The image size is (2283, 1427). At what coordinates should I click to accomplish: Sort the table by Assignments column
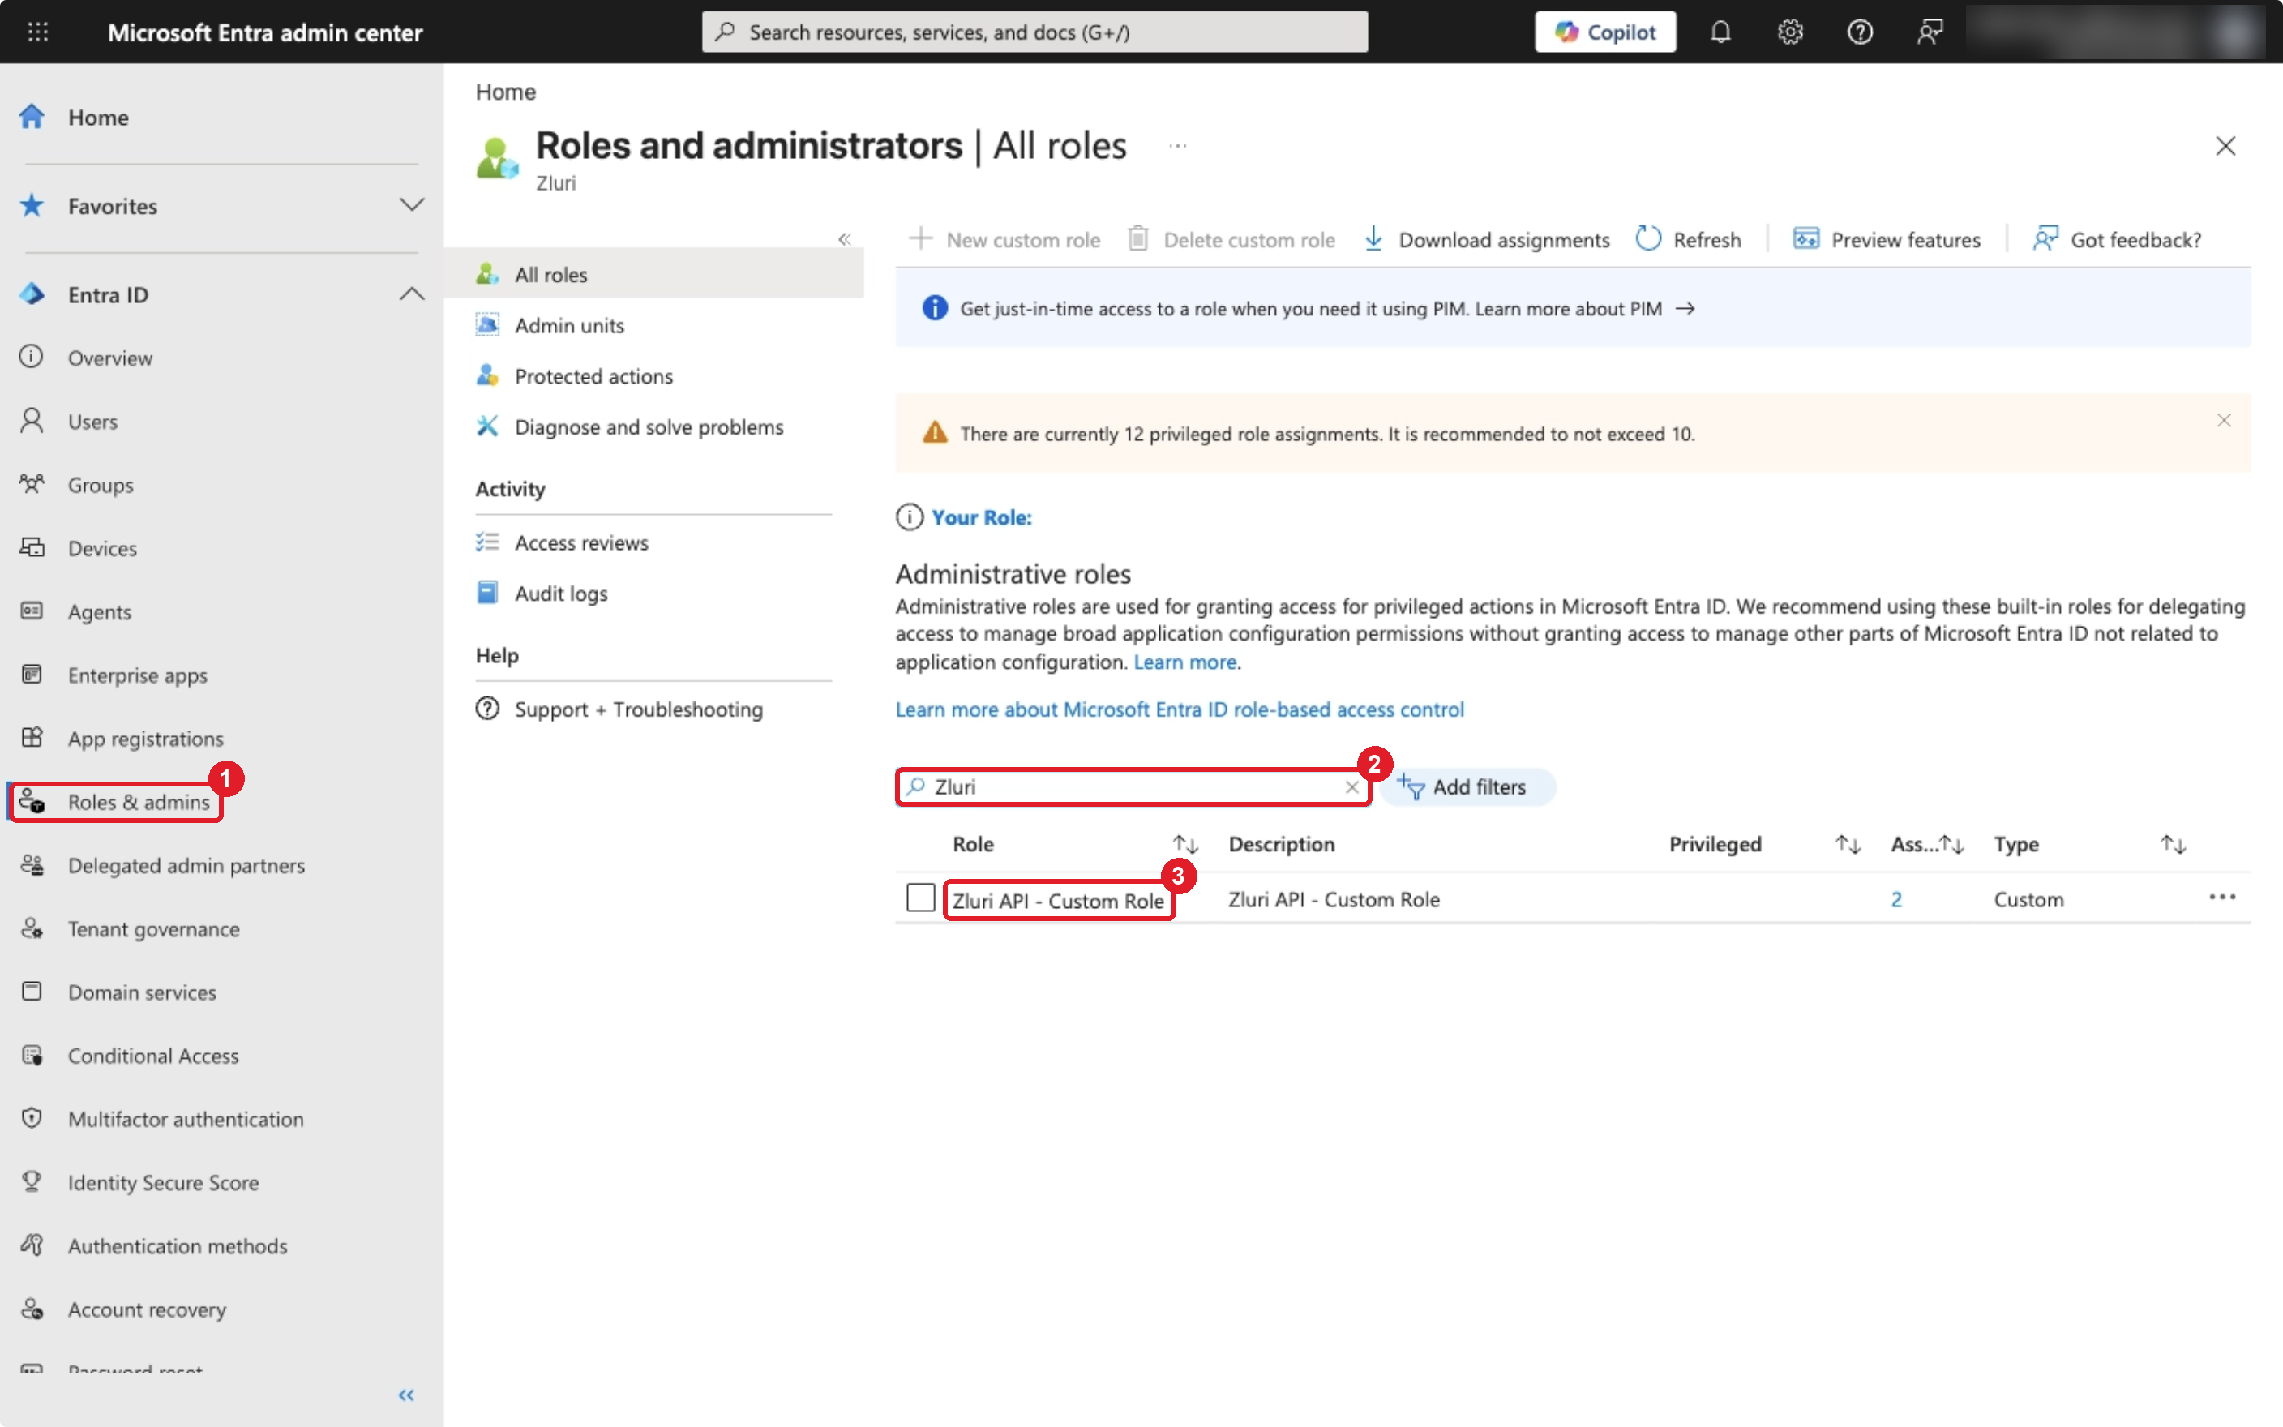1951,845
